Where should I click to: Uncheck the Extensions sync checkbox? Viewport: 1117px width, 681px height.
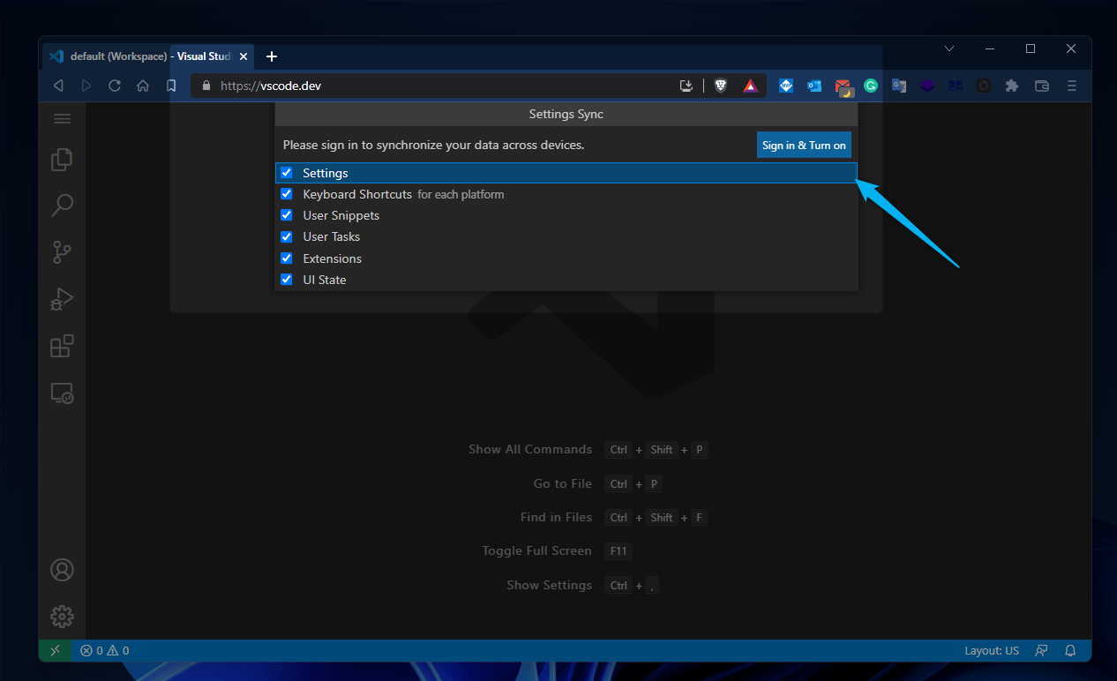click(286, 258)
